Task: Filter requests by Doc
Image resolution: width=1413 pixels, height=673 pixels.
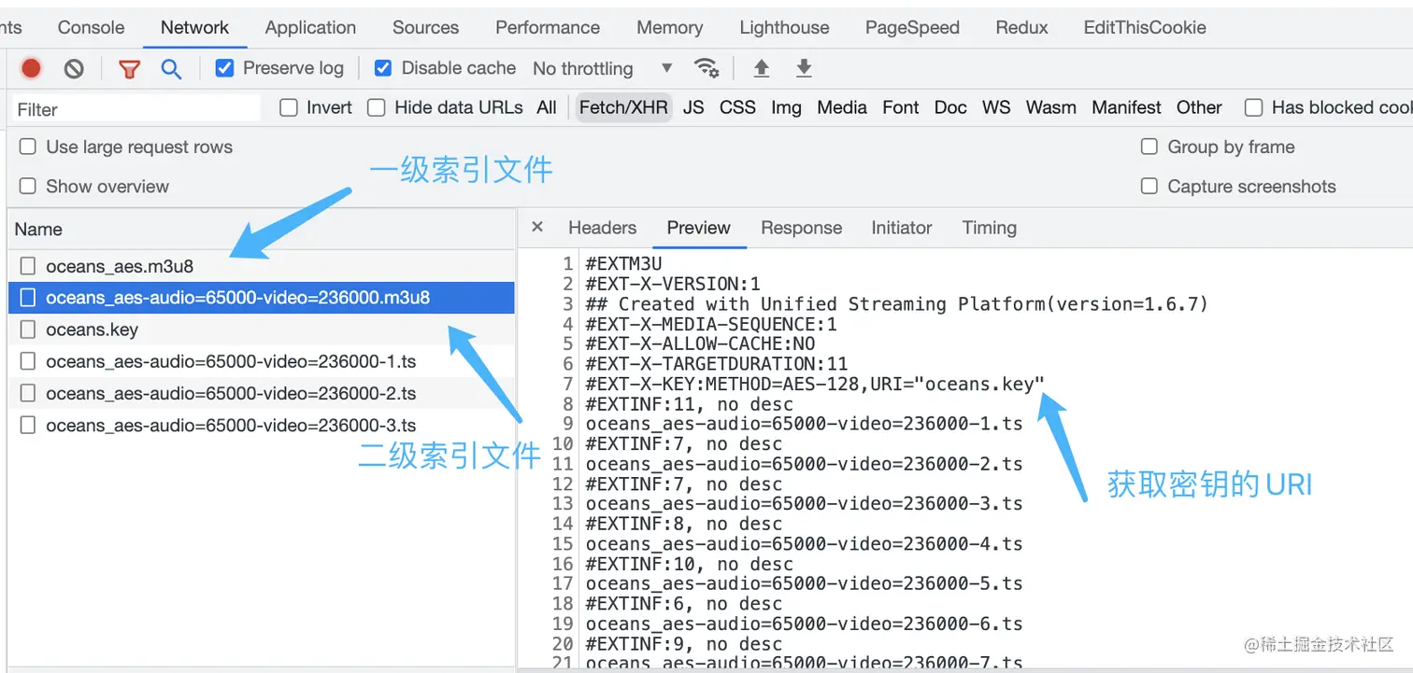Action: pos(950,107)
